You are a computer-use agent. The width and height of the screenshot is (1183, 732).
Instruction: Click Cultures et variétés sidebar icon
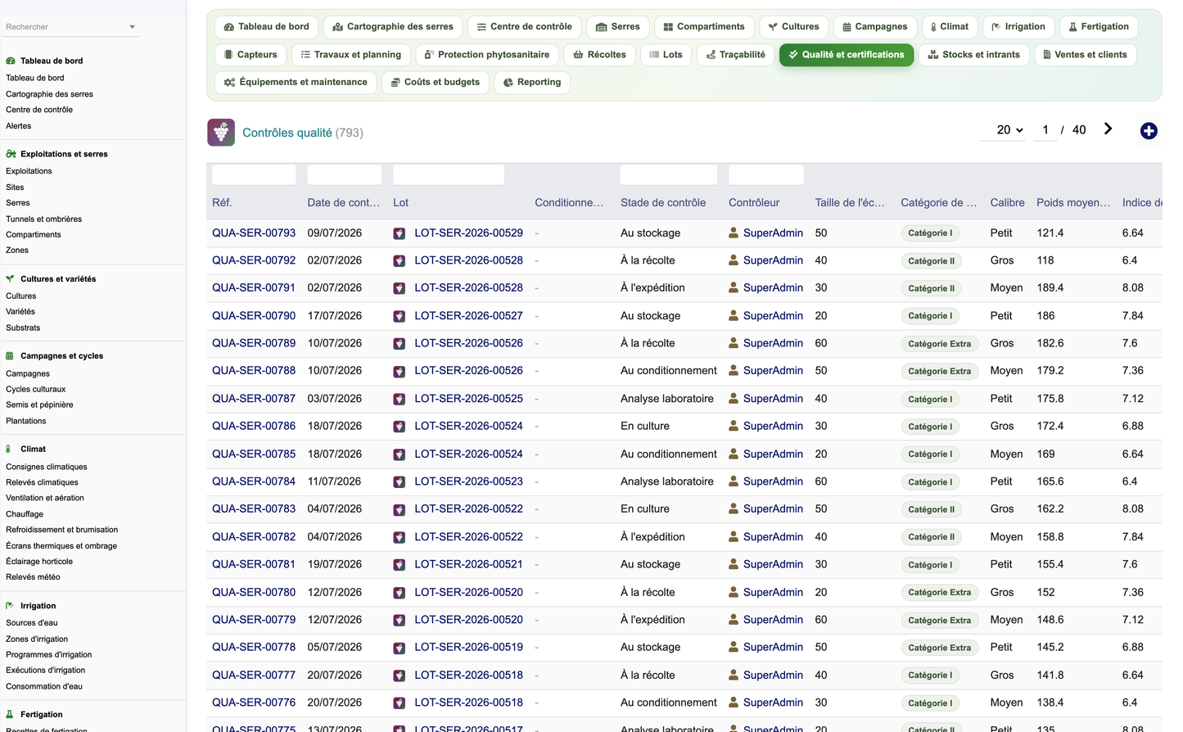pyautogui.click(x=11, y=279)
